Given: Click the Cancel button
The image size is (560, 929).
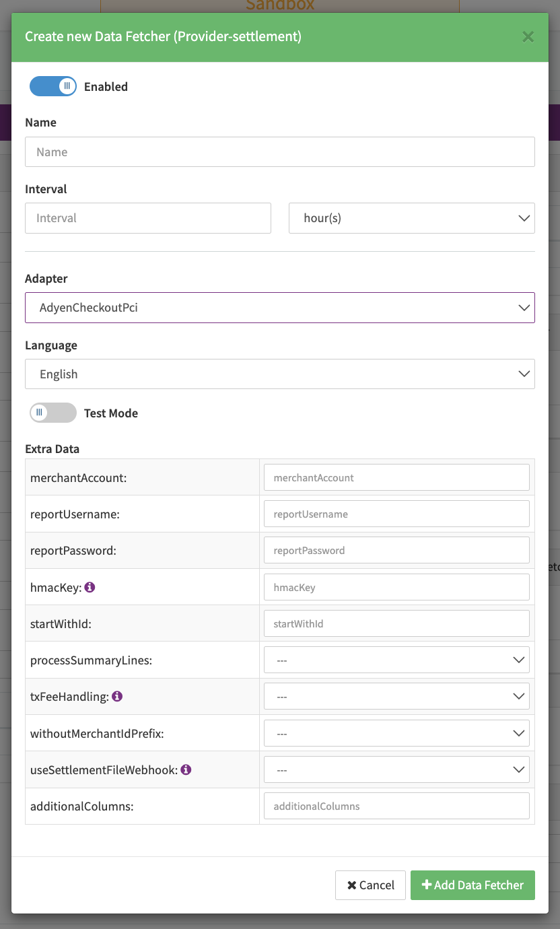Looking at the screenshot, I should (370, 885).
